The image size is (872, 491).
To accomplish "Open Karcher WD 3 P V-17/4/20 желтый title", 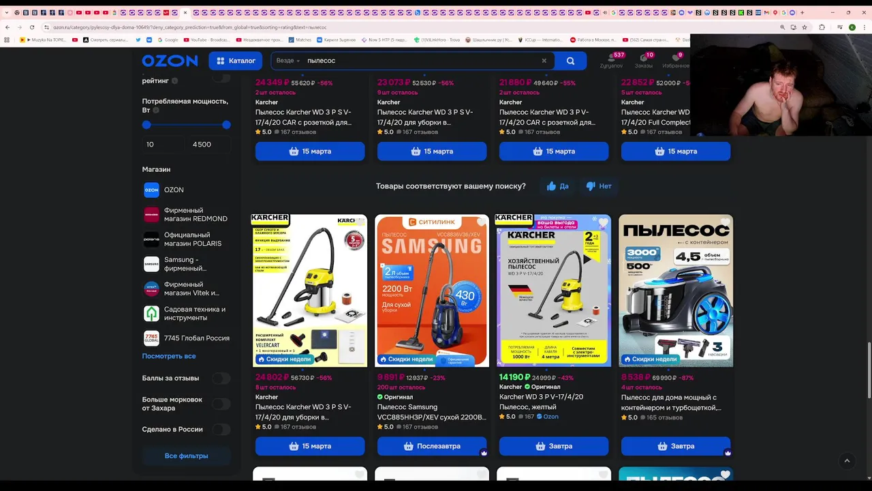I will tap(542, 402).
